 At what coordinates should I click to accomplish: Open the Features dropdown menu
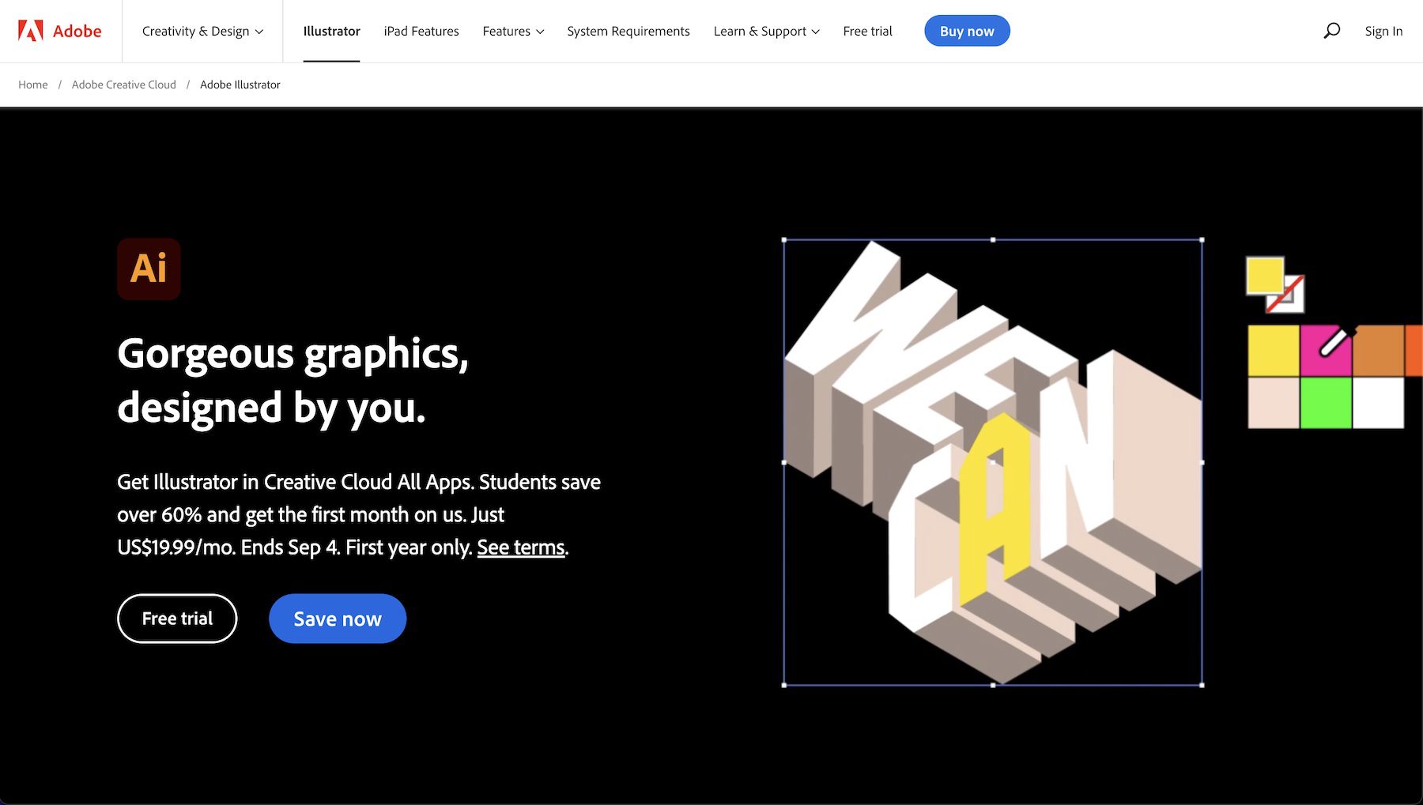pyautogui.click(x=512, y=31)
